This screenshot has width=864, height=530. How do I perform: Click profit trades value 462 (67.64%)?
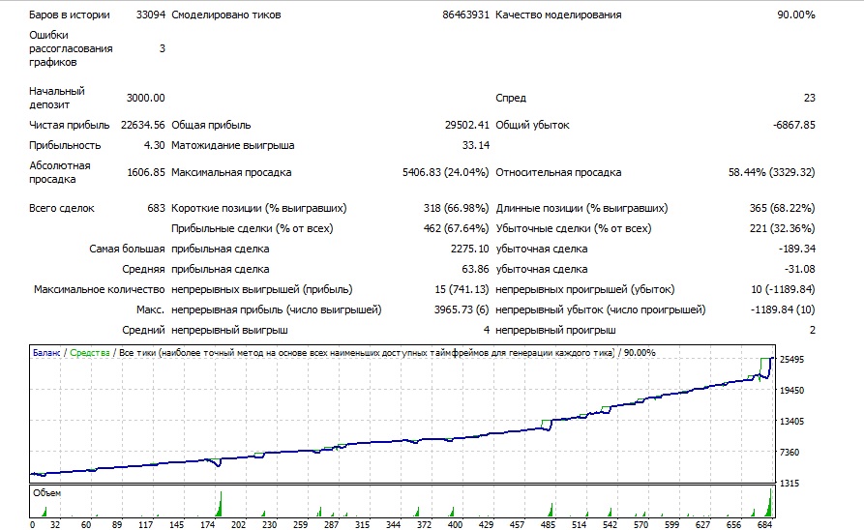pos(456,228)
